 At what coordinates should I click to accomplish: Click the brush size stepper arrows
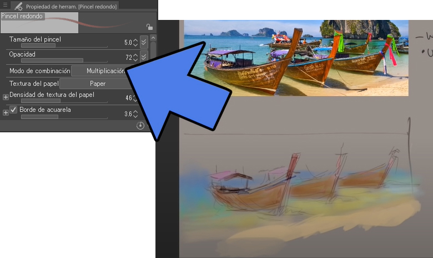(136, 42)
